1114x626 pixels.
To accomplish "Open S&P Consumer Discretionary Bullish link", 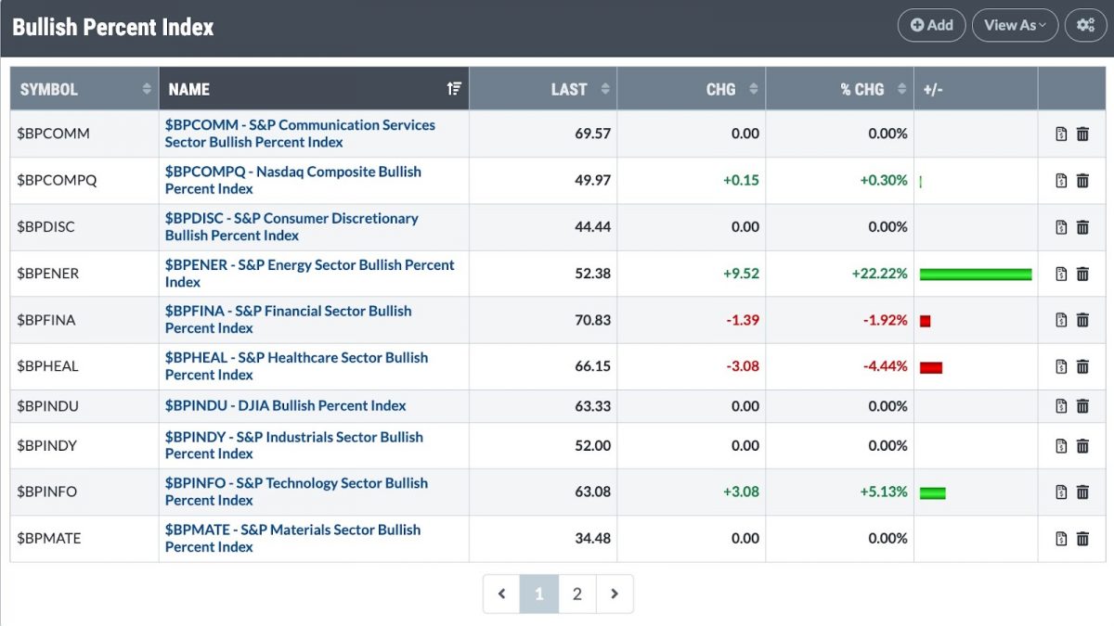I will click(291, 226).
